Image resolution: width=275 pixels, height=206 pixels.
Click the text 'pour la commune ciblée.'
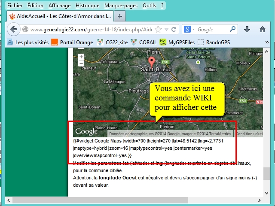[98, 170]
